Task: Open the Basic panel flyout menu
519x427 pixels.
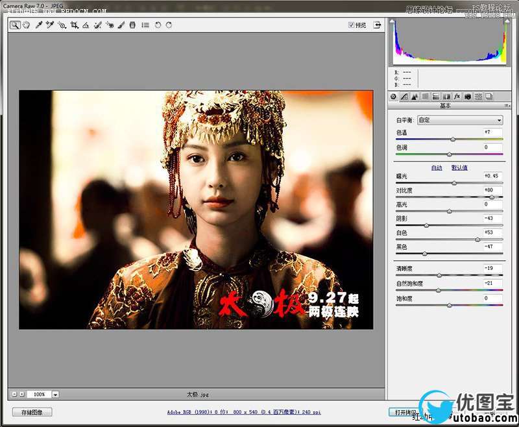Action: (507, 106)
